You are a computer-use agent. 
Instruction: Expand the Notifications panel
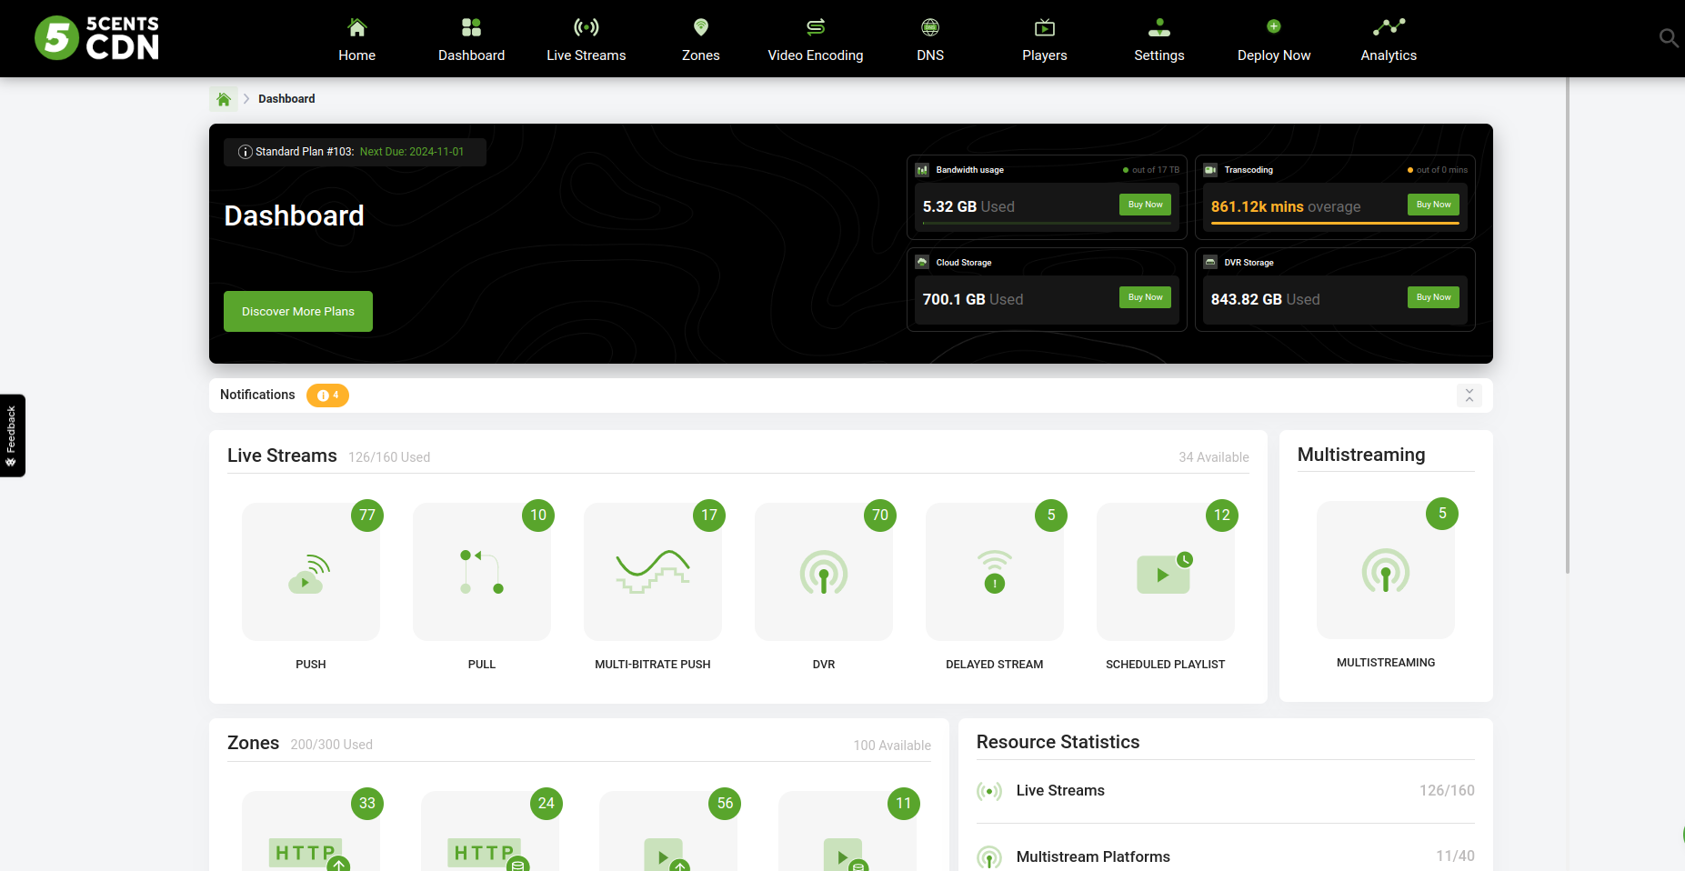[x=1469, y=395]
